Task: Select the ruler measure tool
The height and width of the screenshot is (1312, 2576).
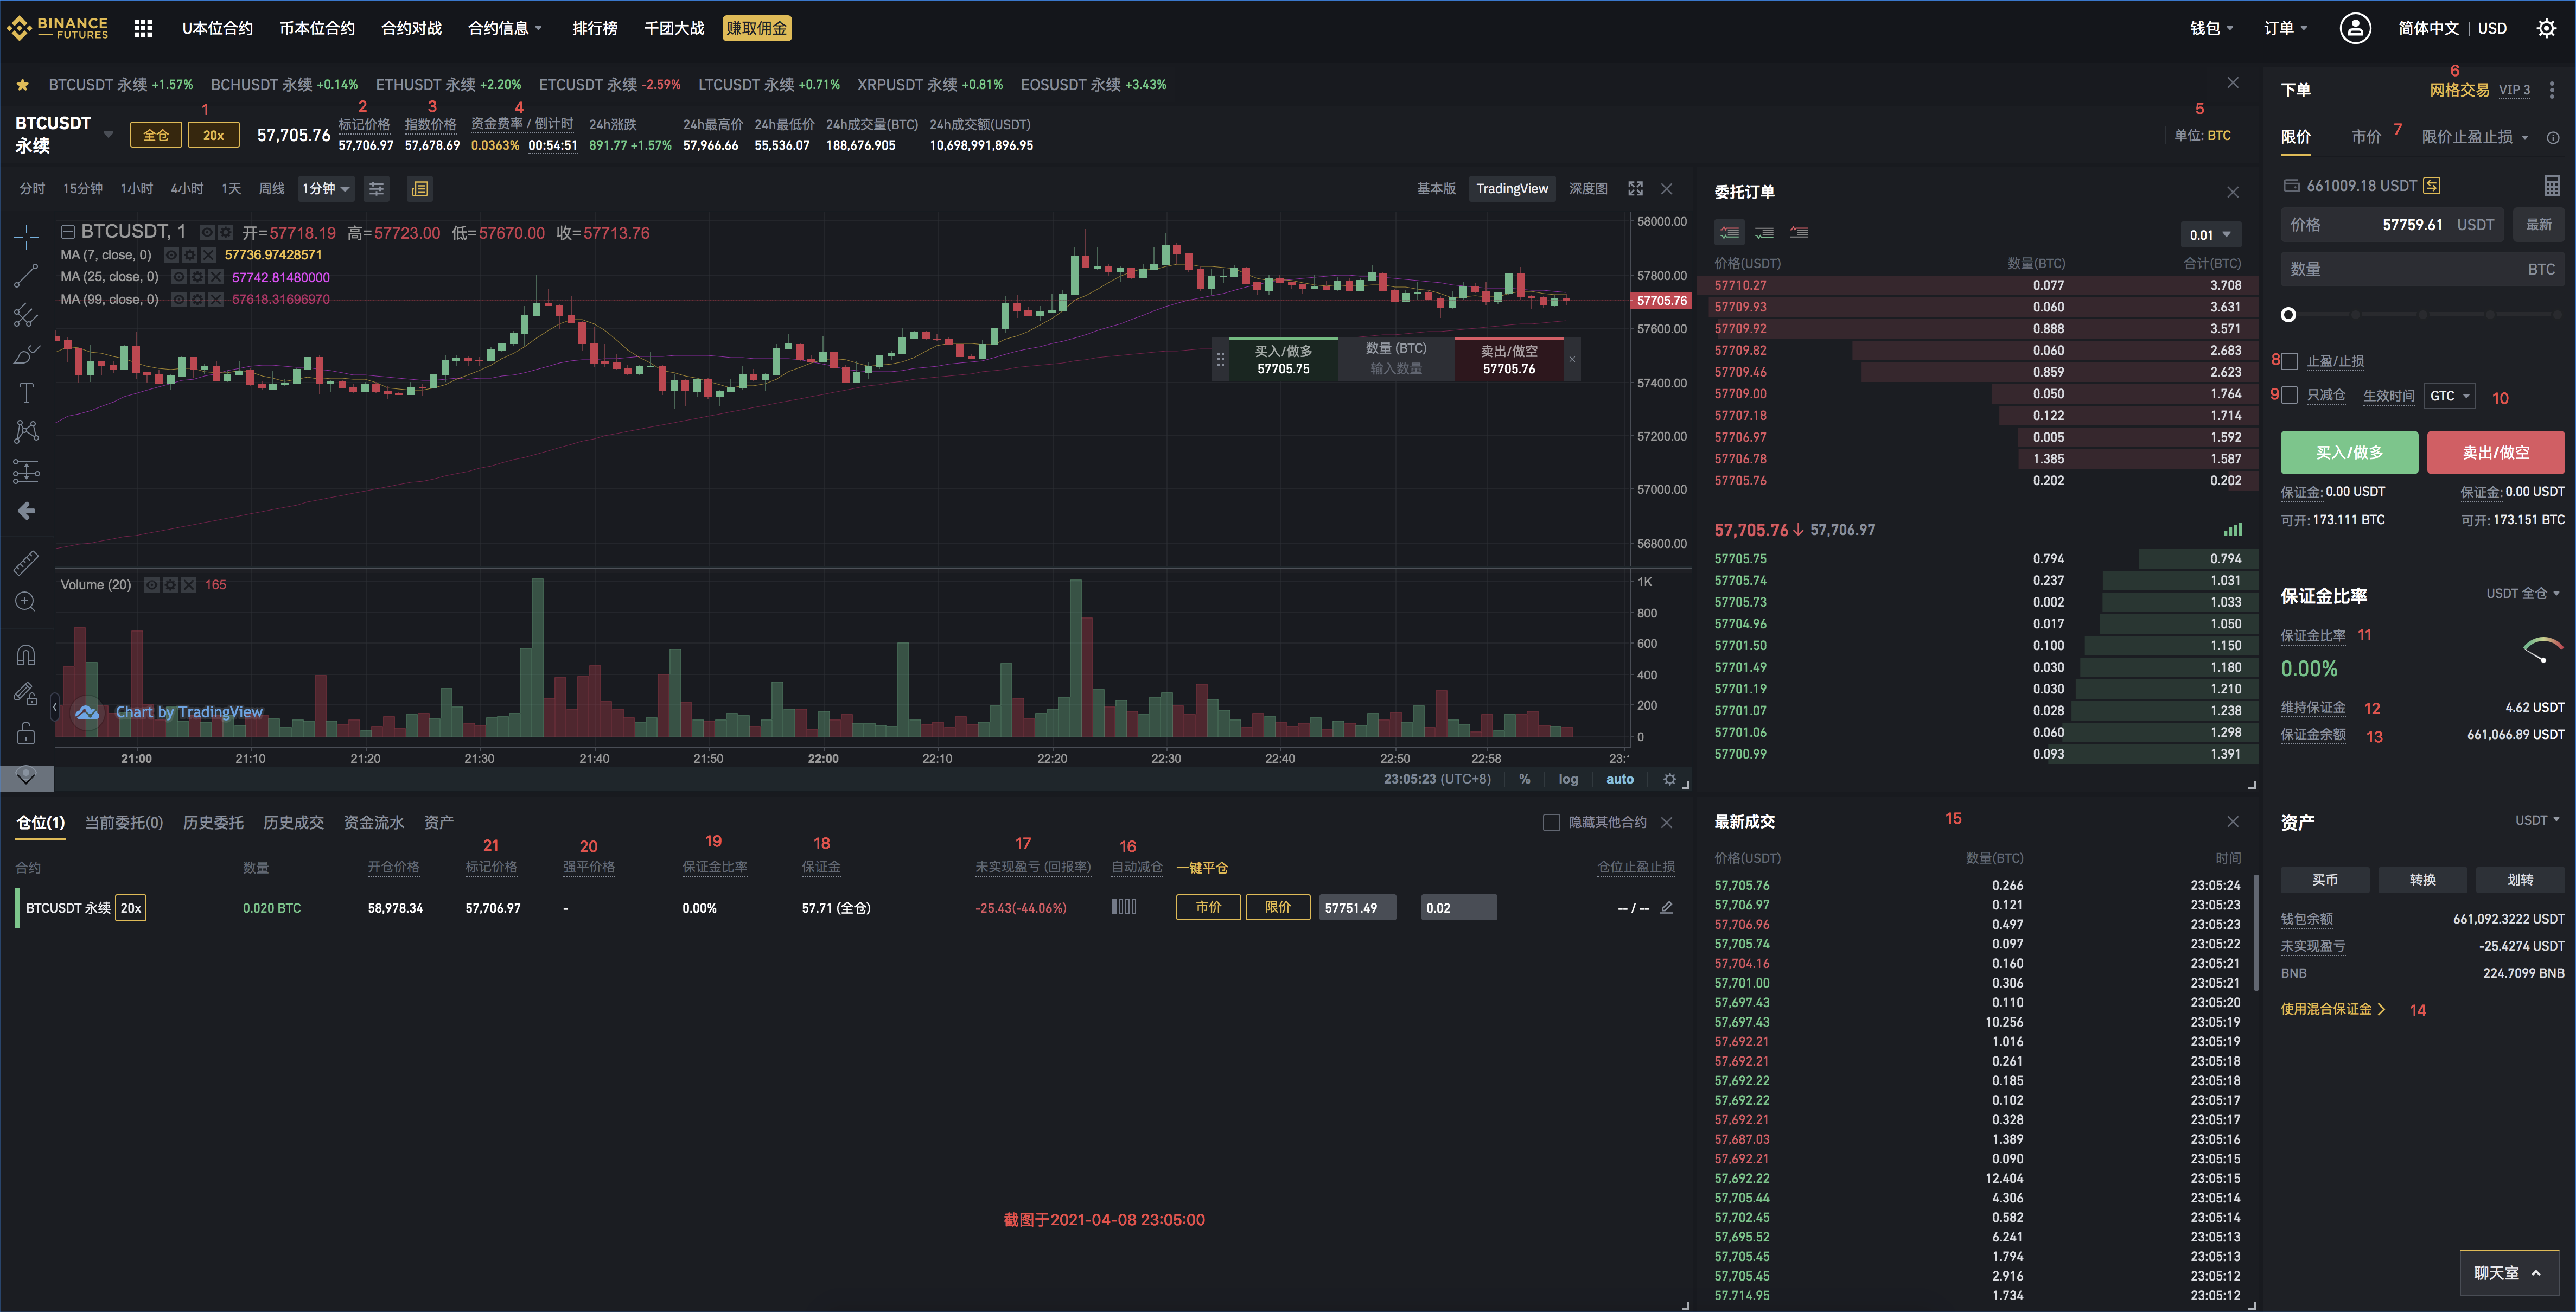Action: coord(26,563)
